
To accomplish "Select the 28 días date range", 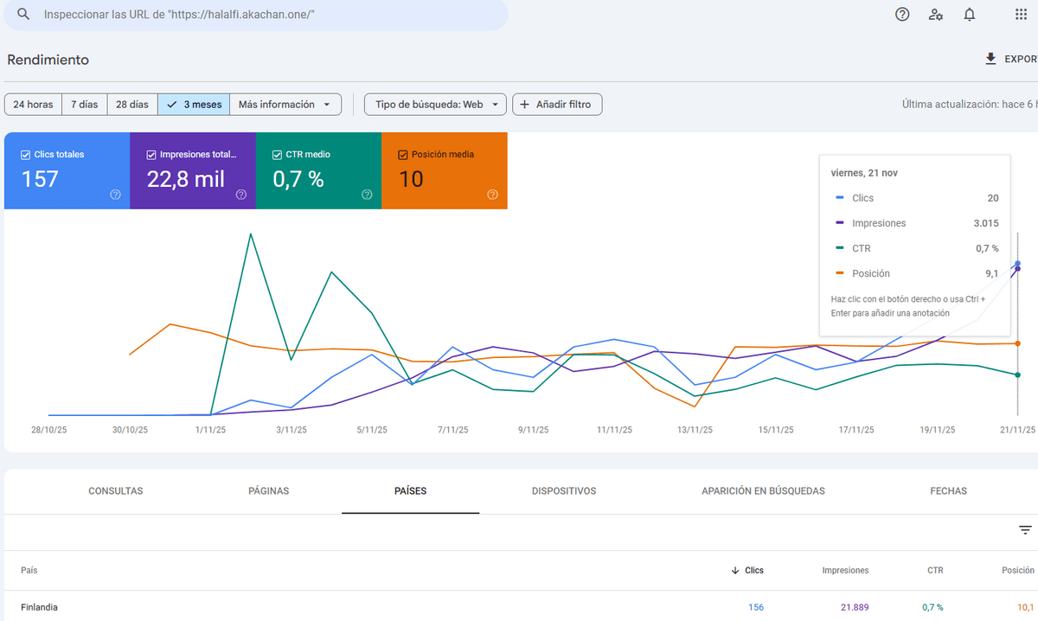I will click(132, 105).
